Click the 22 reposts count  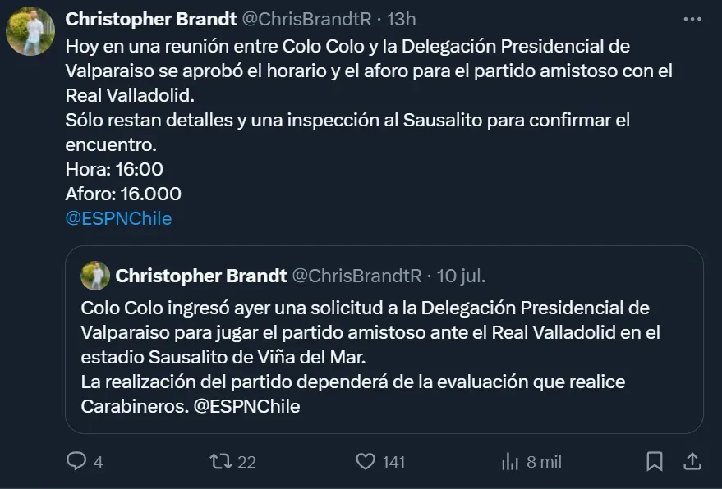tap(246, 462)
